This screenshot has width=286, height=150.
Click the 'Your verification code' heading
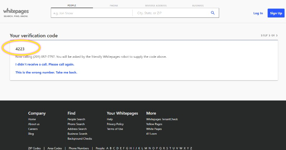(34, 36)
